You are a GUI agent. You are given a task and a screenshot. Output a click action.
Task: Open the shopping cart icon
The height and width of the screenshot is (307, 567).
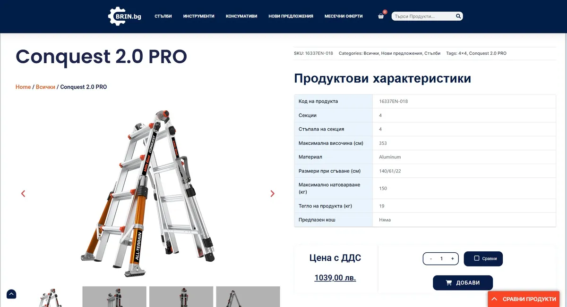pyautogui.click(x=381, y=16)
